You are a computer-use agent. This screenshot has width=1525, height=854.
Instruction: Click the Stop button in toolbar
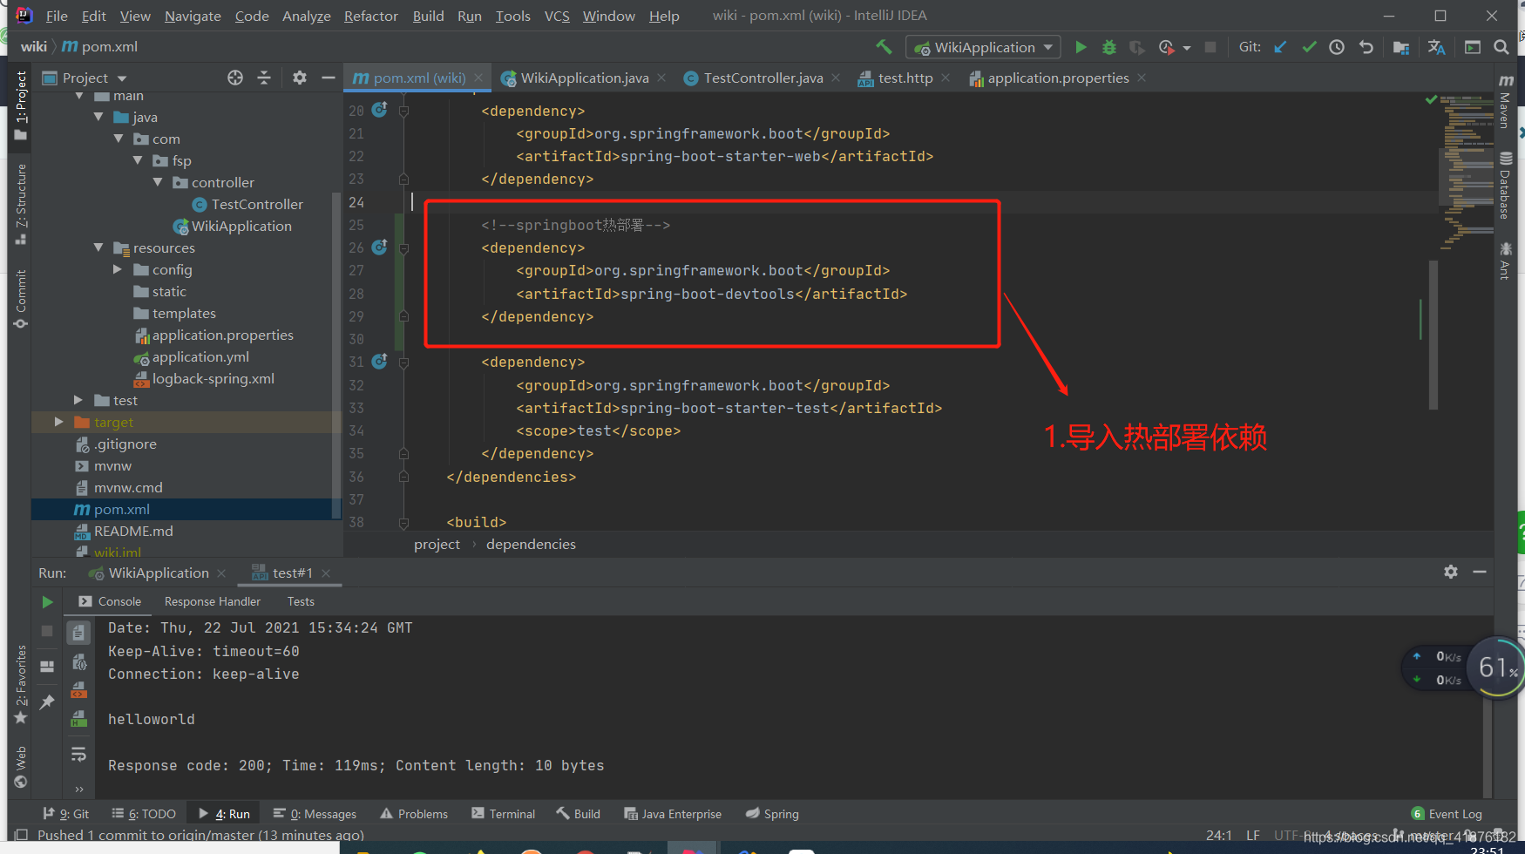(x=1210, y=47)
